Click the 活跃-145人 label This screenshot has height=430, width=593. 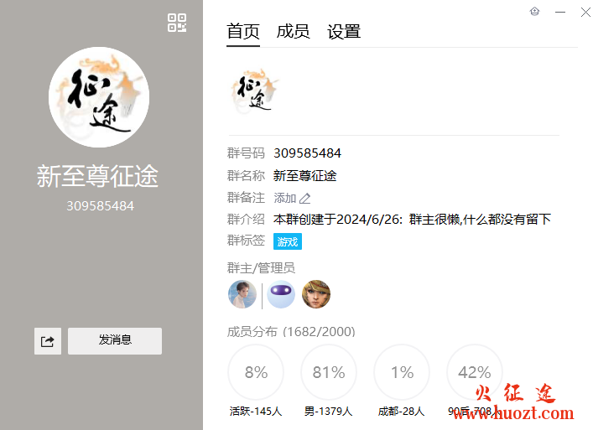pos(256,411)
